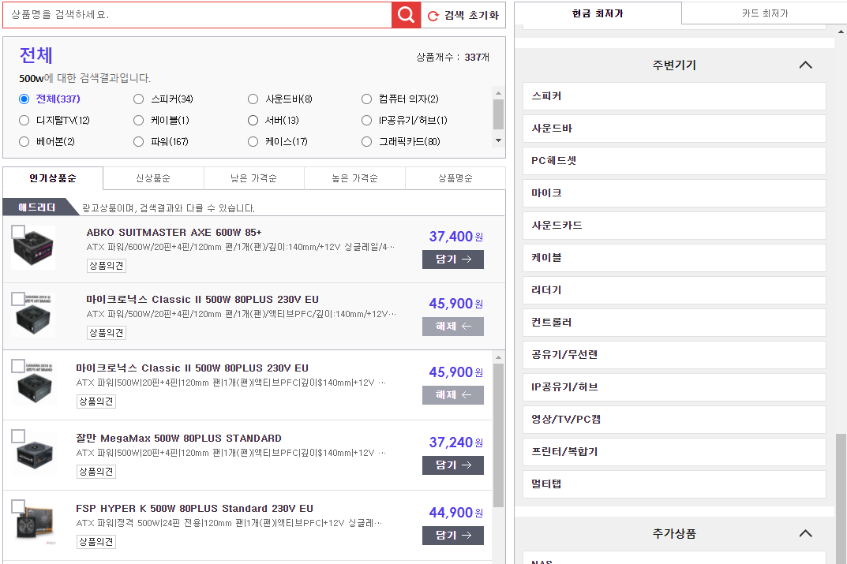The image size is (847, 564).
Task: Open 상품의견 for FSP HYPER K
Action: pos(96,541)
